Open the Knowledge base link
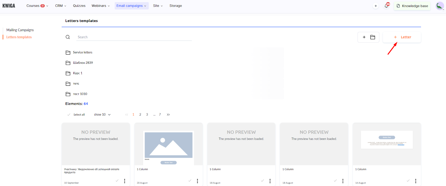This screenshot has width=446, height=186. pyautogui.click(x=412, y=6)
